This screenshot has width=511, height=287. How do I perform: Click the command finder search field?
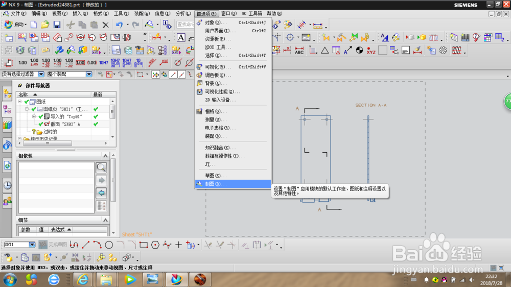pyautogui.click(x=186, y=25)
